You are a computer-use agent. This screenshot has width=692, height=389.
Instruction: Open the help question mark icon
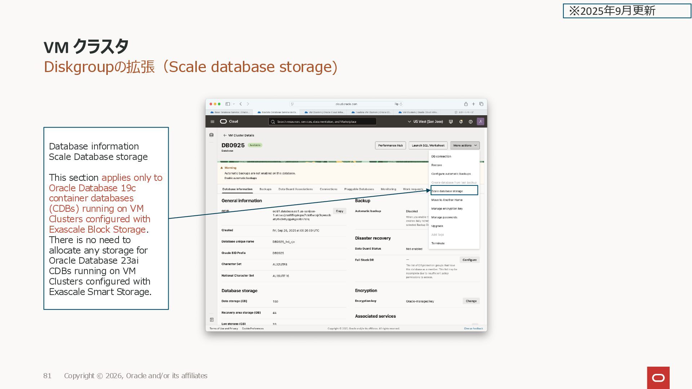click(470, 122)
